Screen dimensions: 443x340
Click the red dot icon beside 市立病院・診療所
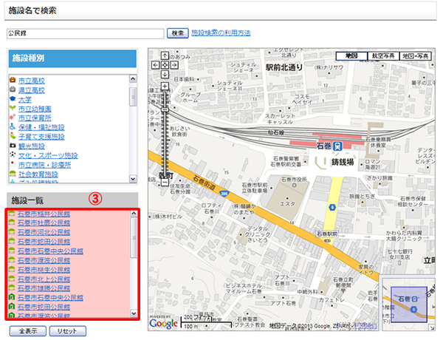click(x=13, y=164)
